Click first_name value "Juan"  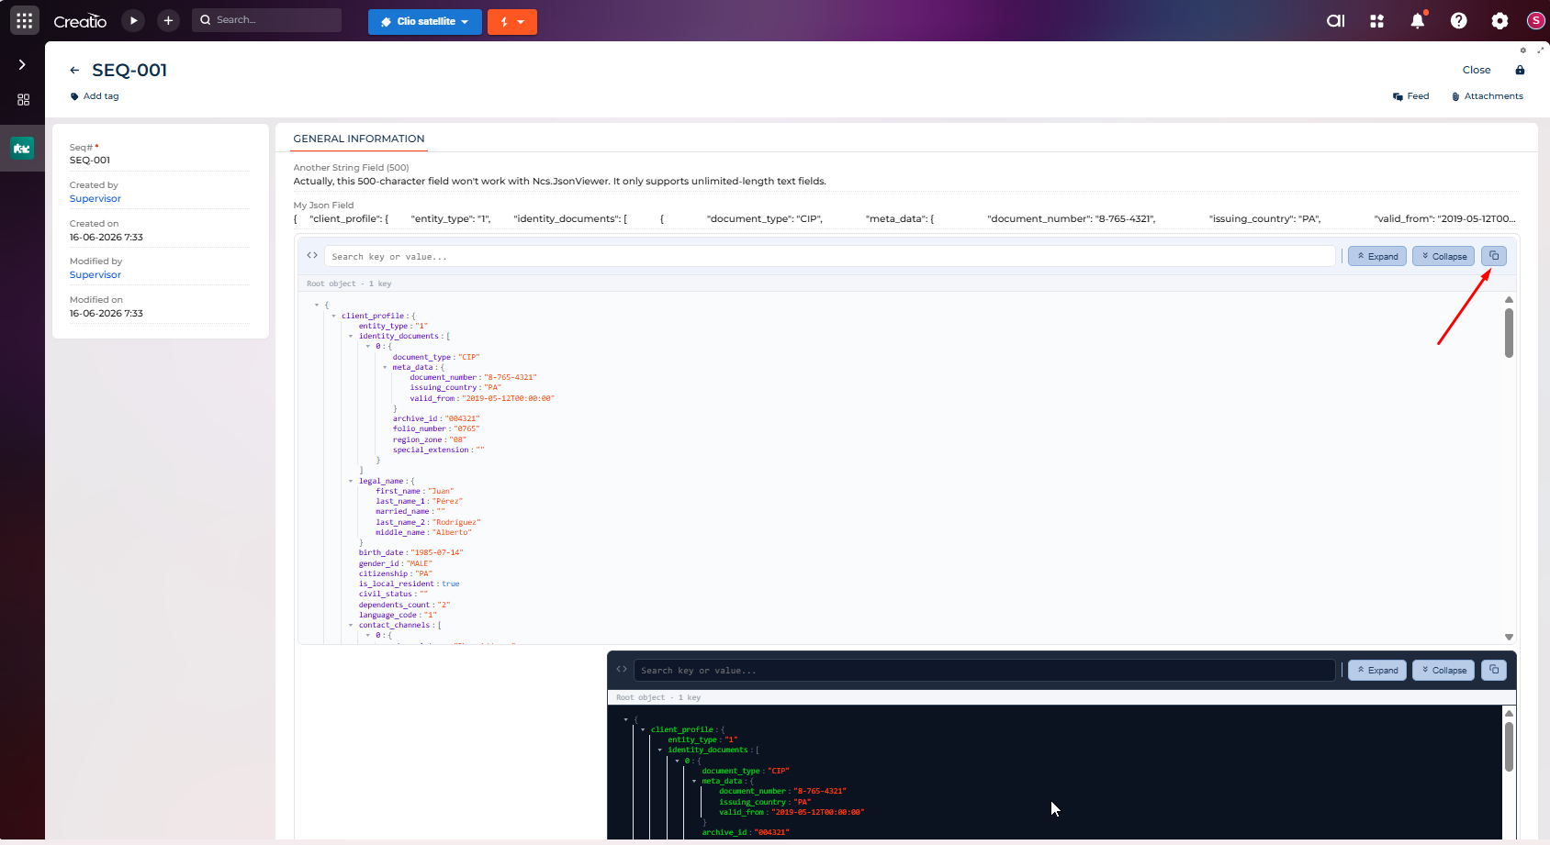(441, 491)
